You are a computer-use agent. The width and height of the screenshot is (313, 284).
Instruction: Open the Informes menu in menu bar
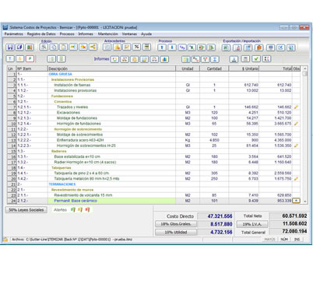click(86, 34)
